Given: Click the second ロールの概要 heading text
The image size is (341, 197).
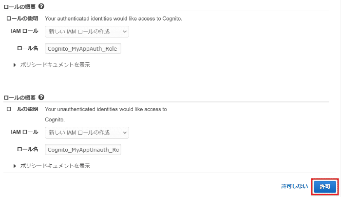Looking at the screenshot, I should [x=19, y=97].
